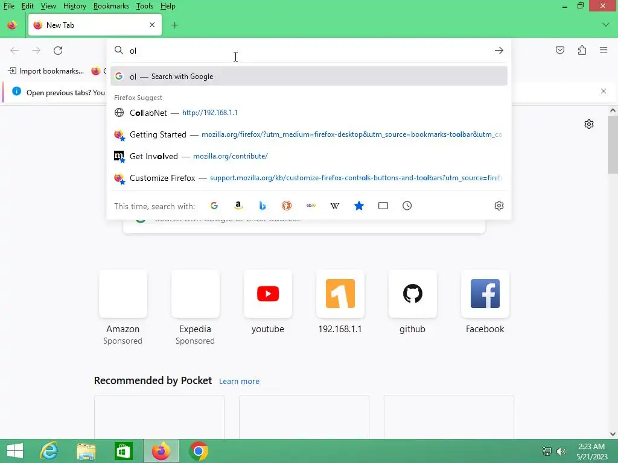Click the page vertical scrollbar thumb
The height and width of the screenshot is (463, 618).
click(613, 145)
